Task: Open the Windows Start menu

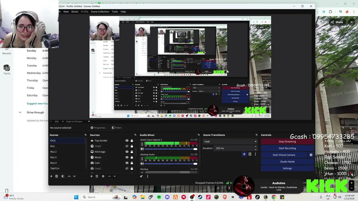Action: (x=76, y=197)
